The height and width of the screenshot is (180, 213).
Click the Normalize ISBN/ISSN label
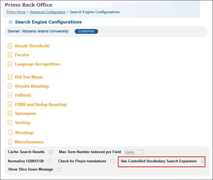point(26,161)
